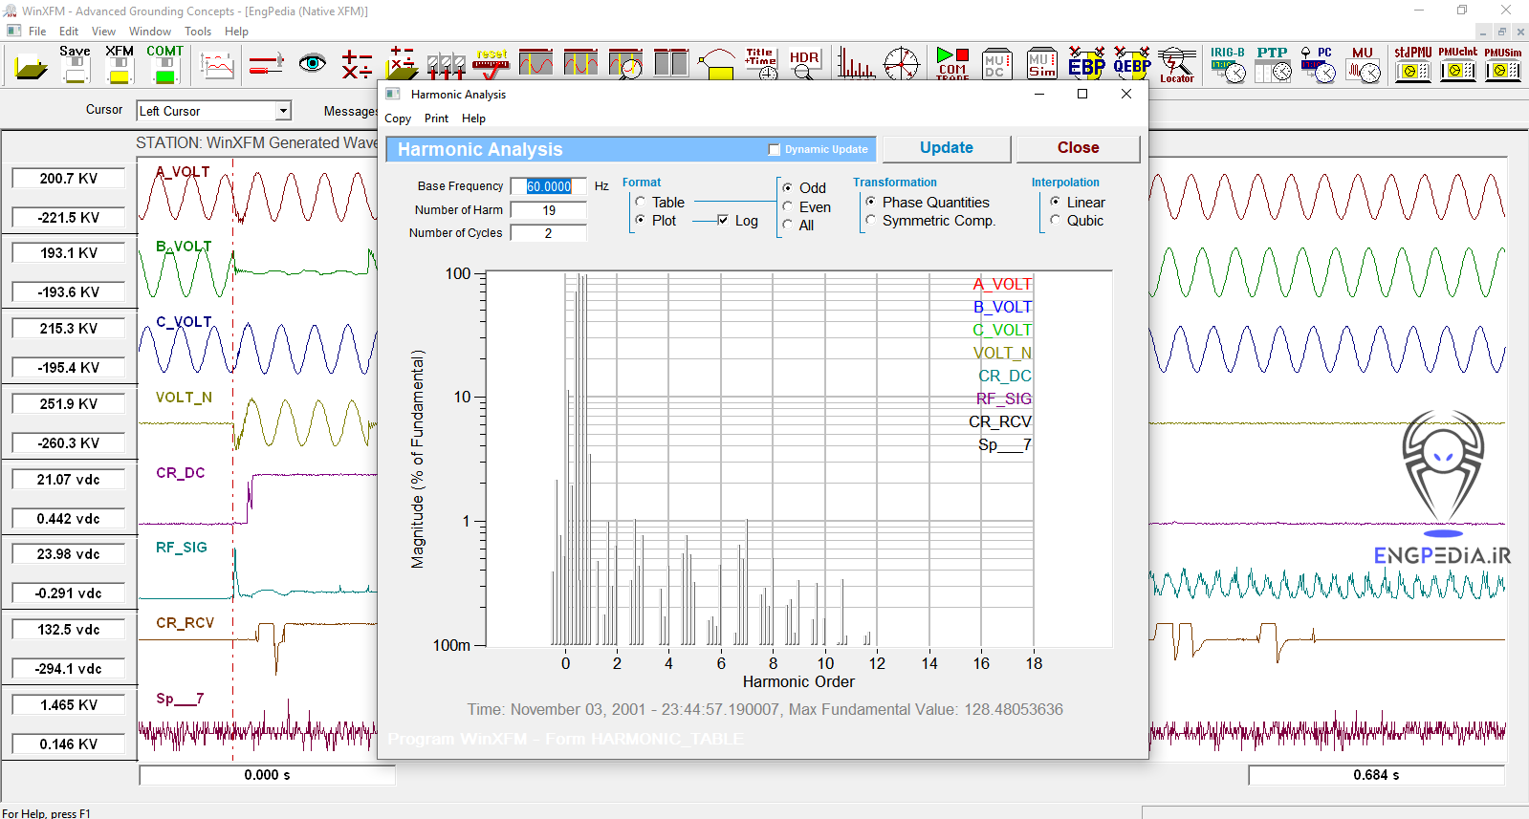This screenshot has width=1529, height=819.
Task: Select Qubic interpolation
Action: pyautogui.click(x=1056, y=220)
